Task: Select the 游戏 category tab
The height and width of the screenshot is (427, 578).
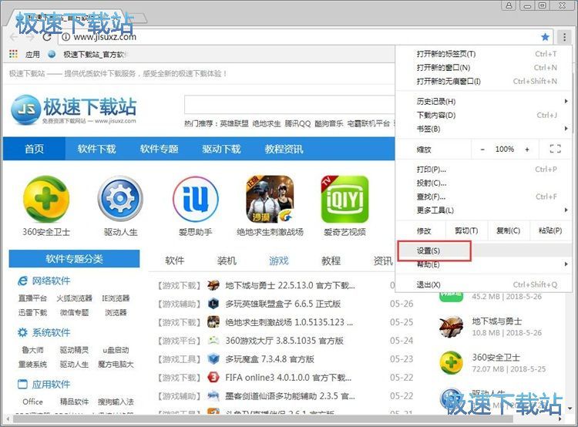Action: click(278, 261)
